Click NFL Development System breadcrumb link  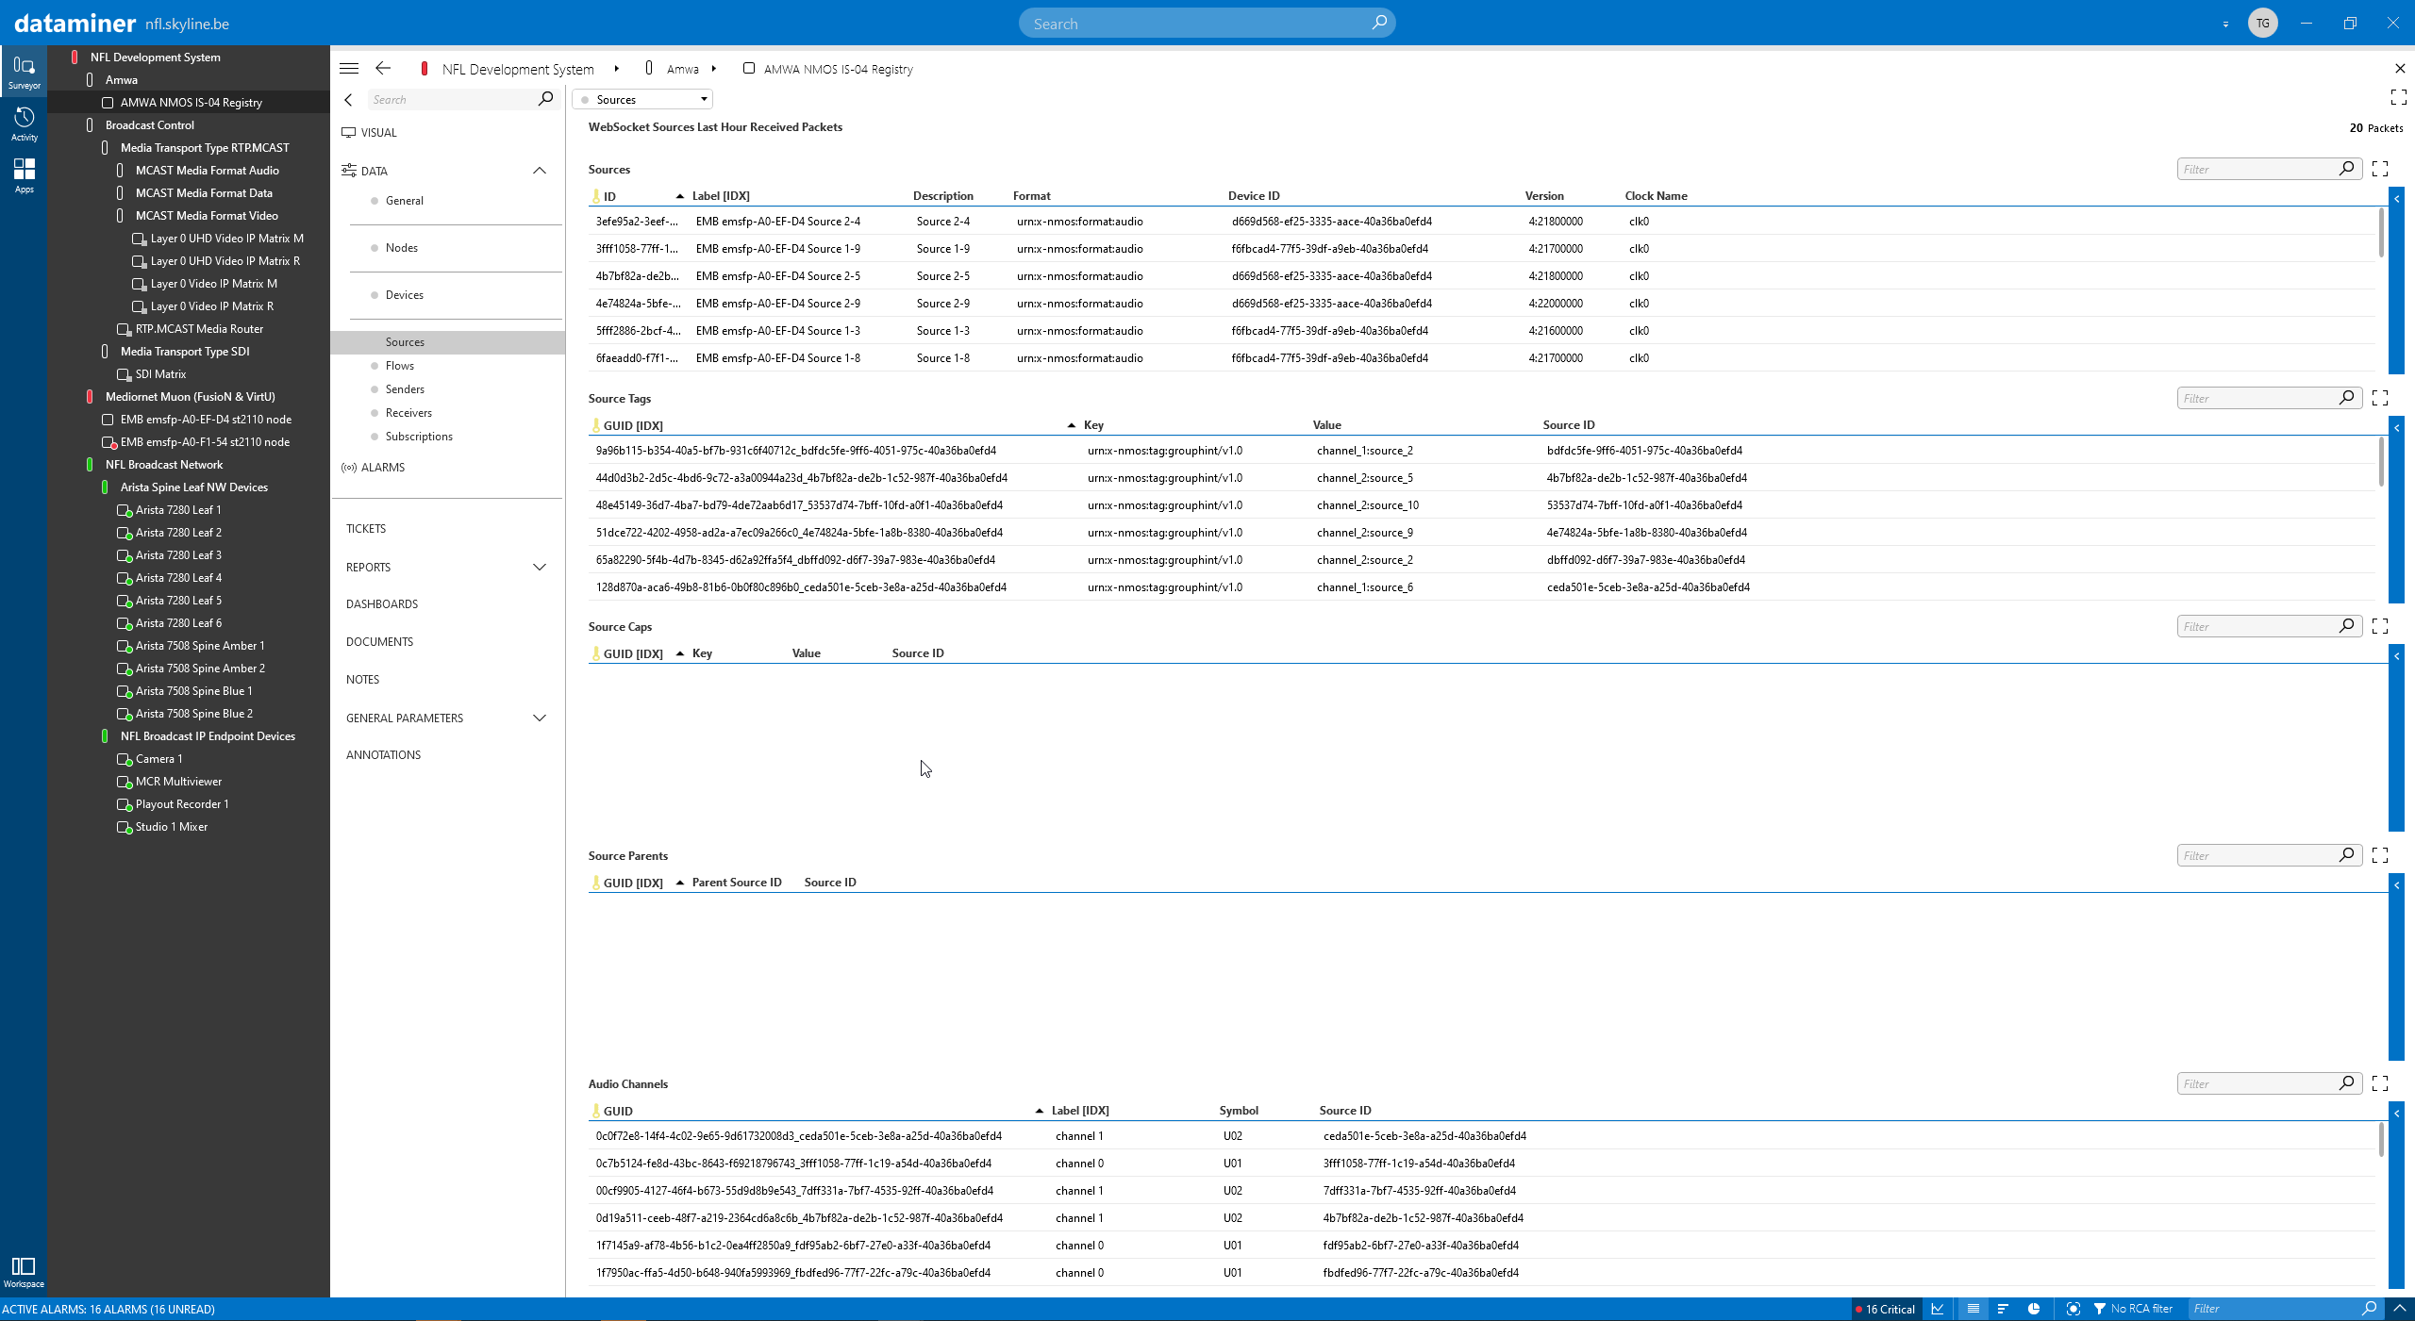click(518, 69)
